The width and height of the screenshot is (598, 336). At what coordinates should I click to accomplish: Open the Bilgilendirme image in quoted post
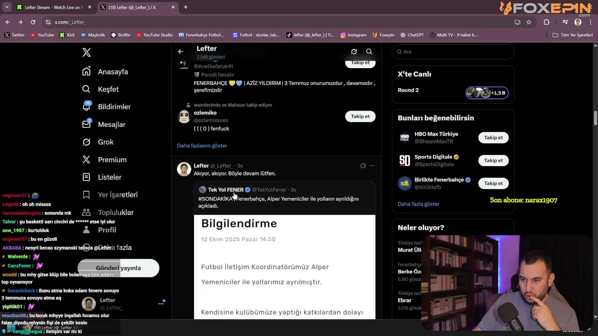285,267
